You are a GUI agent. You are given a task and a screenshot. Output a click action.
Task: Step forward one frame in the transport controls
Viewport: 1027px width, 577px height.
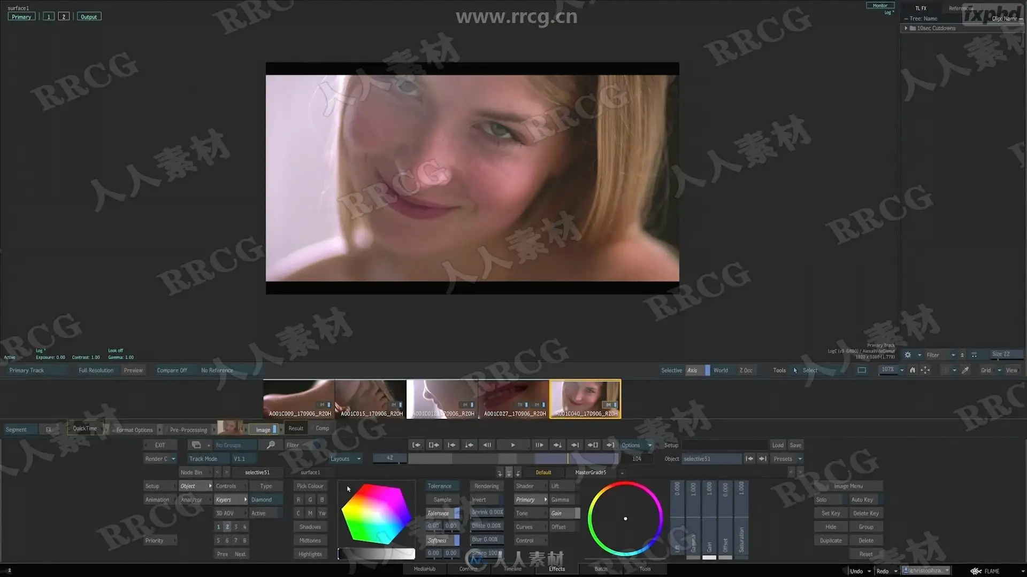tap(539, 445)
